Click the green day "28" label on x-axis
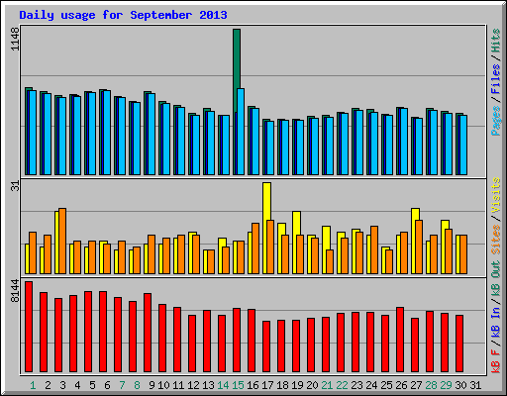This screenshot has height=396, width=507. (x=431, y=385)
